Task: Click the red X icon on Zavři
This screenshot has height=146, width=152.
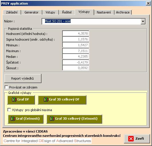Action: pyautogui.click(x=131, y=139)
